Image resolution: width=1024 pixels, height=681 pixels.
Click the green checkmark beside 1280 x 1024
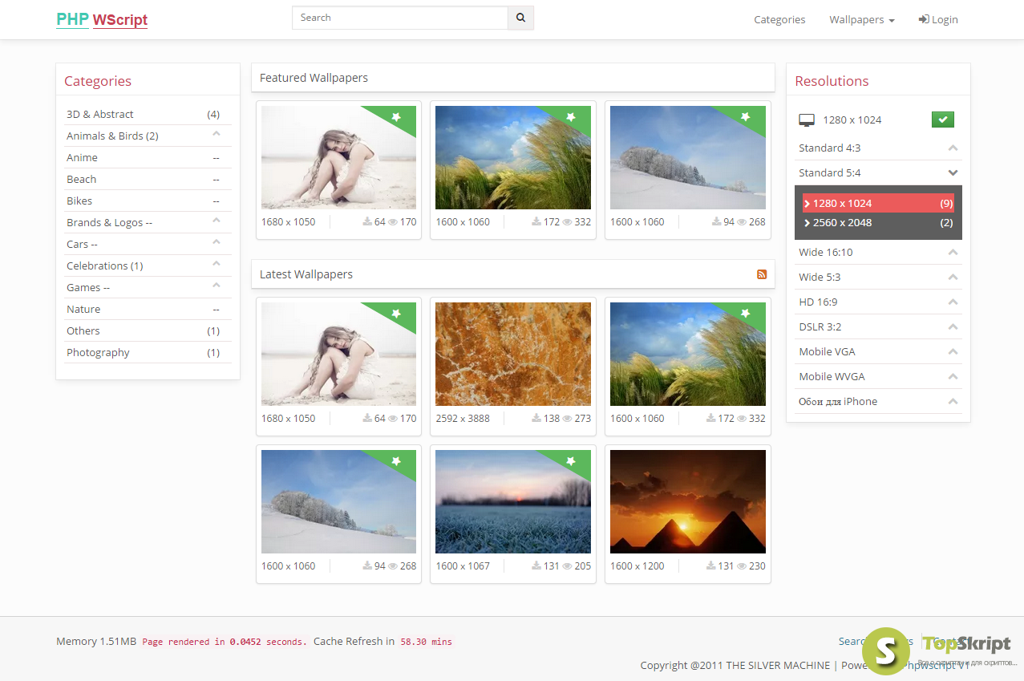click(x=942, y=120)
